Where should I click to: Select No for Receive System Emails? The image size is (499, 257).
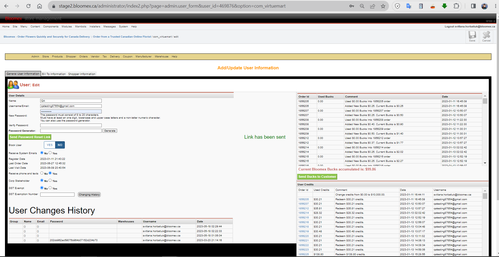tap(42, 153)
